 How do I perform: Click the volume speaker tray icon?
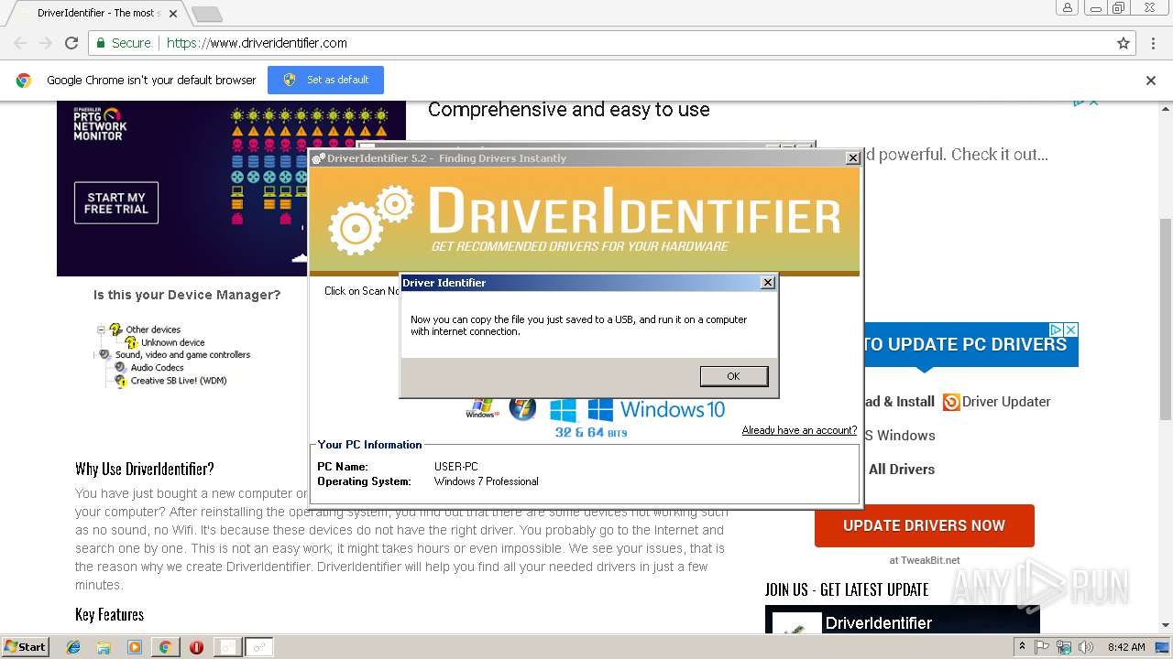click(x=1086, y=647)
